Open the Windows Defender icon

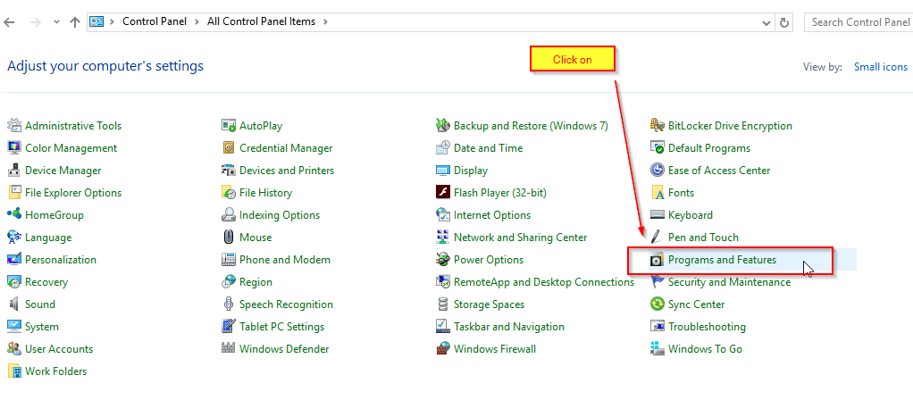(x=229, y=349)
